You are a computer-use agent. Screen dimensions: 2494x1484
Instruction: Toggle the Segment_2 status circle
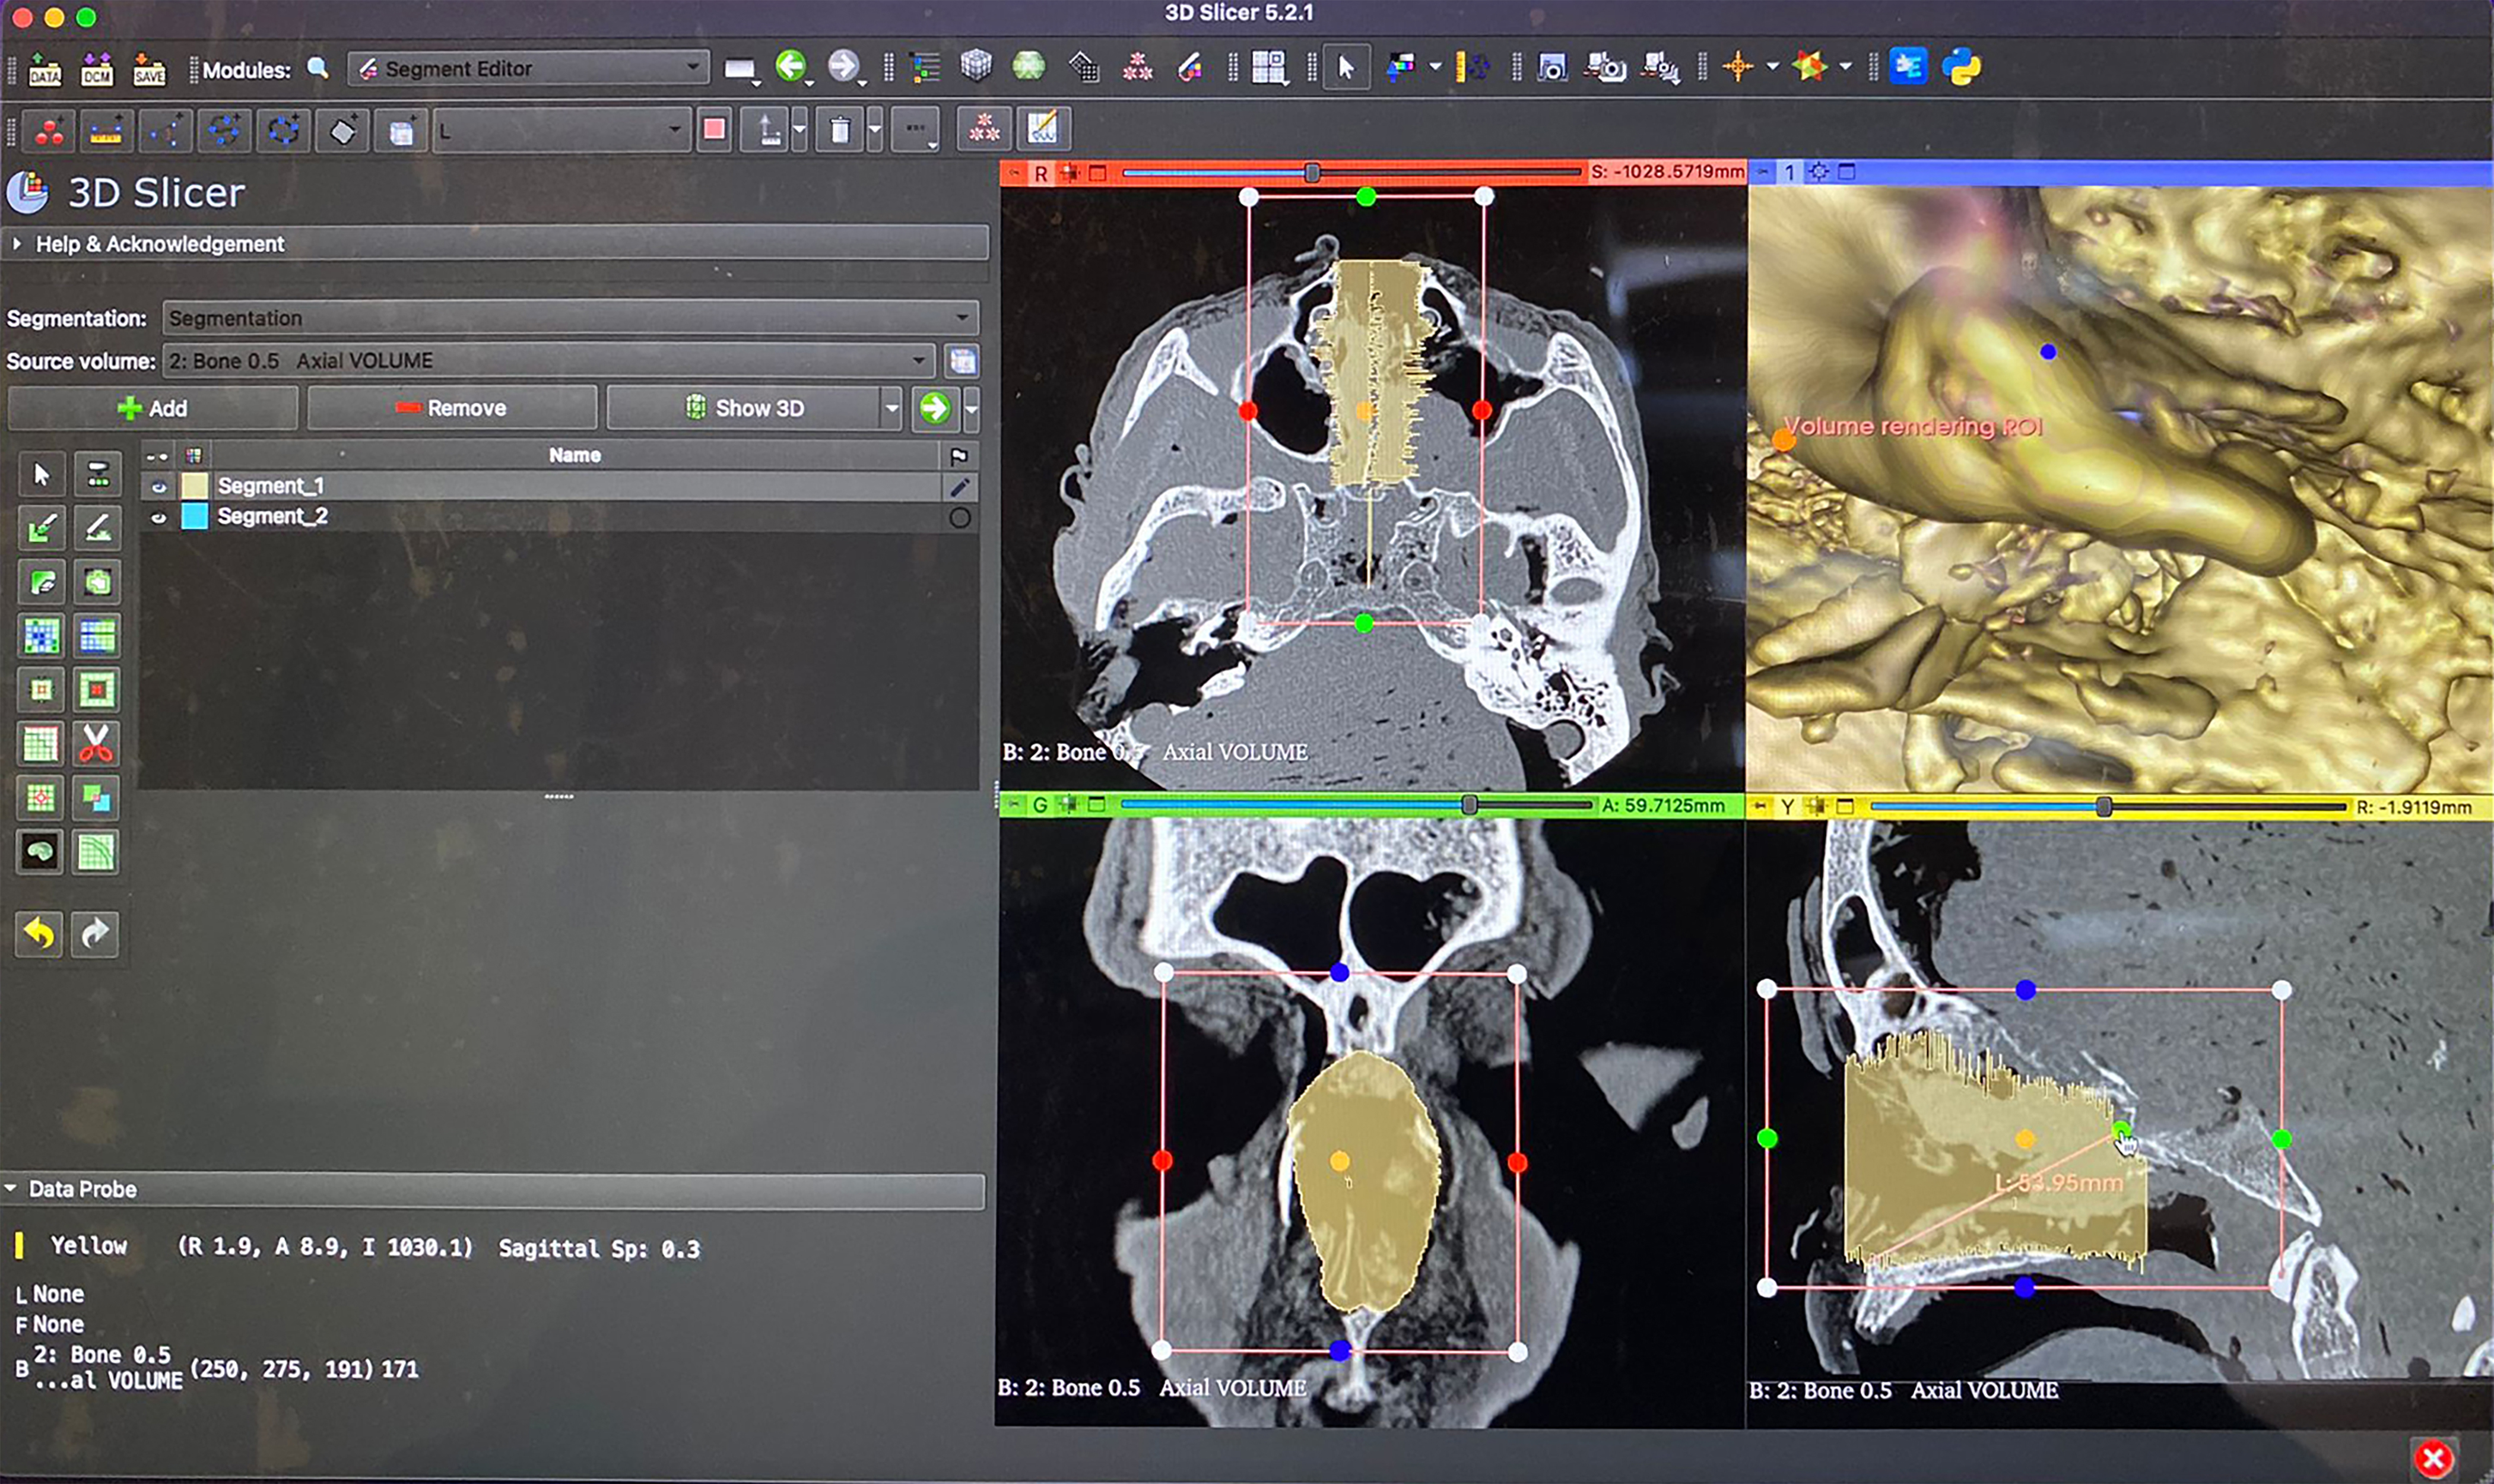pyautogui.click(x=960, y=517)
